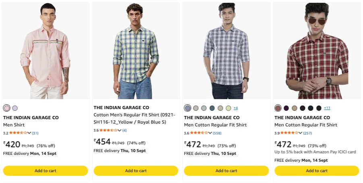The height and width of the screenshot is (183, 363).
Task: Open the pink striped shirt product image
Action: [x=46, y=51]
